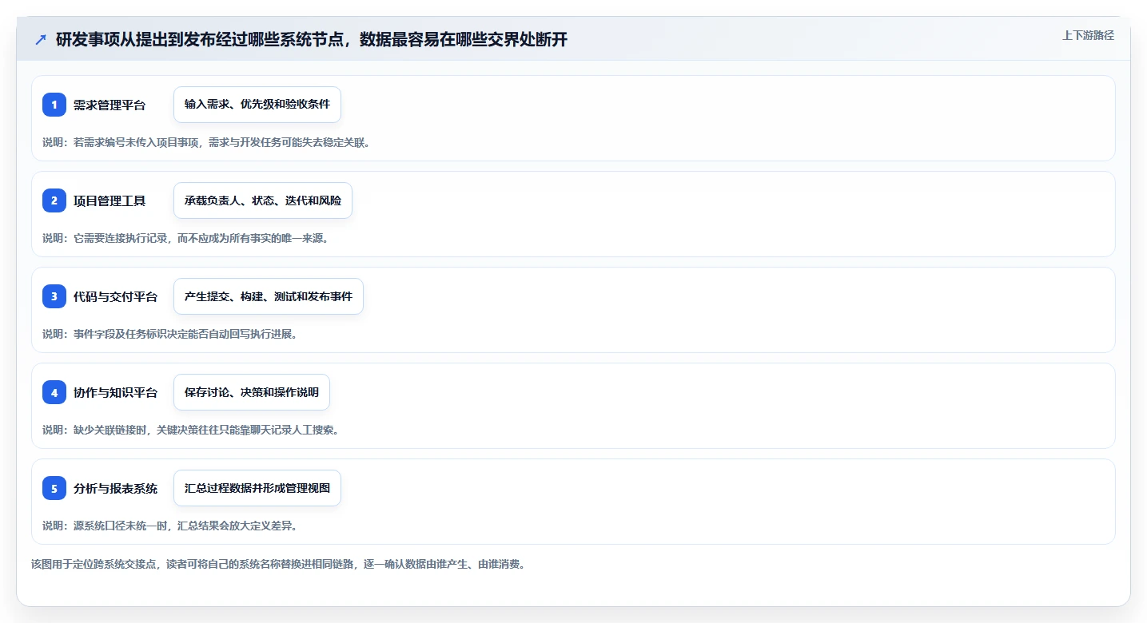Select step number 2 badge
The image size is (1147, 623).
point(54,200)
